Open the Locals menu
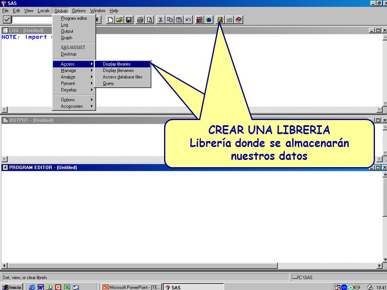The image size is (387, 290). 44,10
